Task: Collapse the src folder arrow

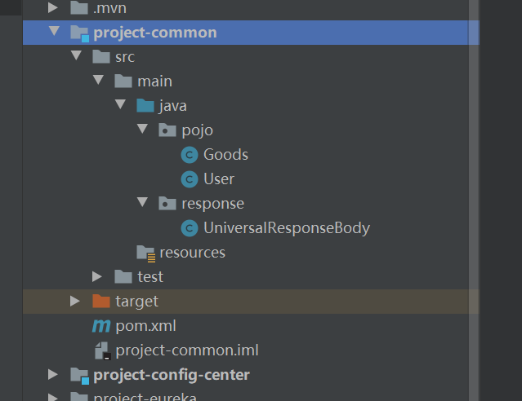Action: tap(76, 55)
